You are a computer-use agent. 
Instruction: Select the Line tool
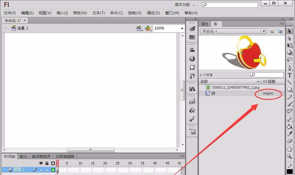click(x=289, y=82)
